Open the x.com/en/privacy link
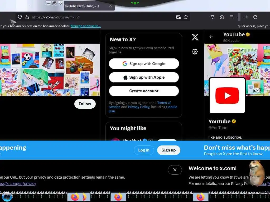Image resolution: width=270 pixels, height=202 pixels. [x=18, y=183]
